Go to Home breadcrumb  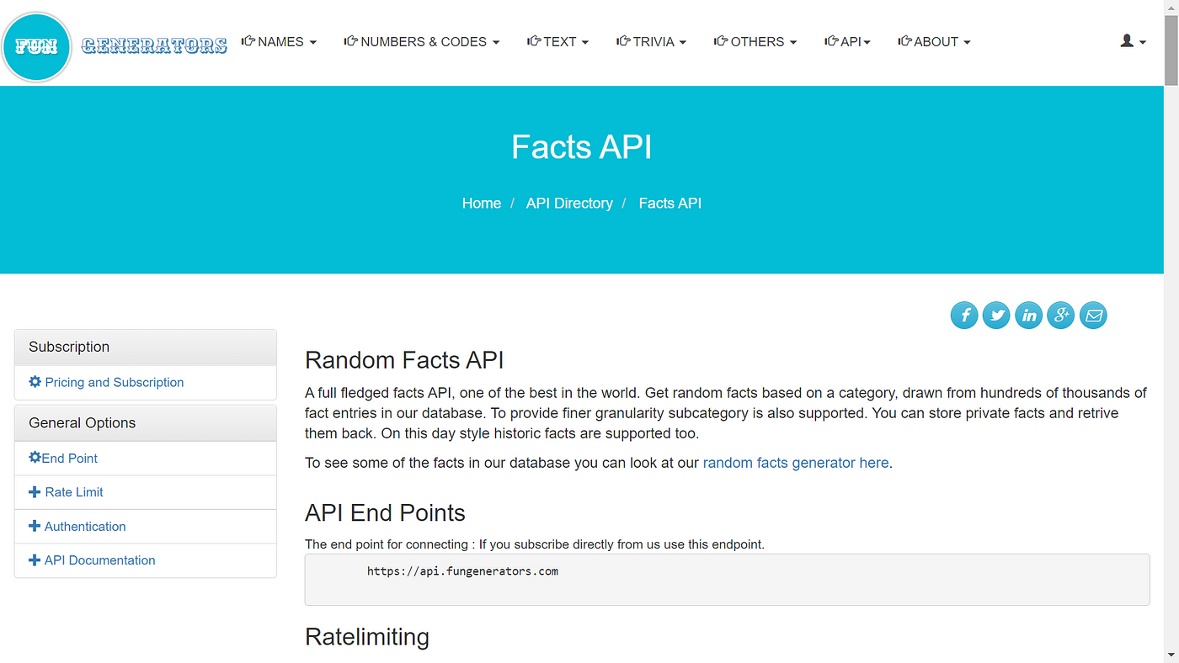[x=482, y=203]
